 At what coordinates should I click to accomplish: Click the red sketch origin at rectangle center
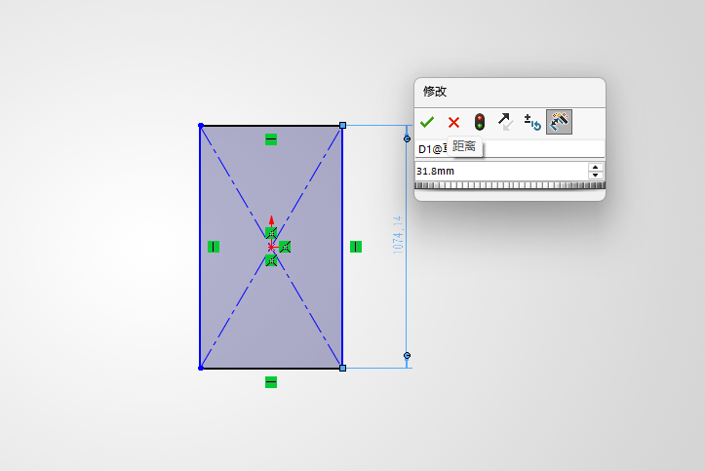271,247
